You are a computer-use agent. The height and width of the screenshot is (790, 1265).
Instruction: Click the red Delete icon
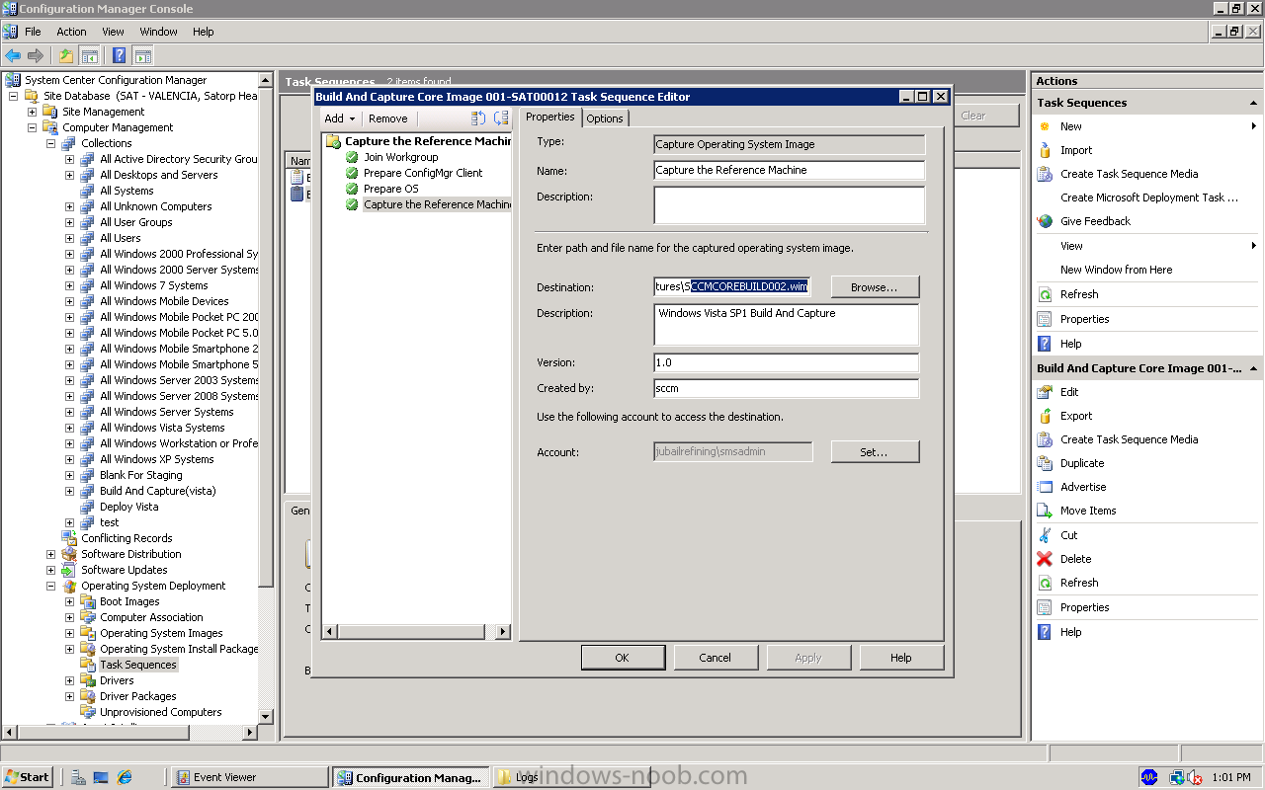click(1045, 559)
